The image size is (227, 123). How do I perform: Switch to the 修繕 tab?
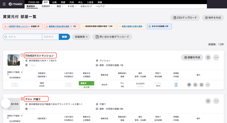click(x=100, y=2)
